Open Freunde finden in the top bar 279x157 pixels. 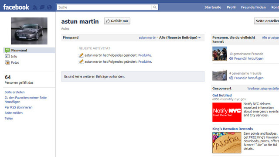point(253,7)
